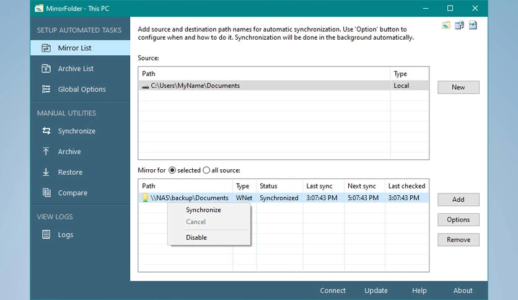Choose Synchronize from the context menu

pyautogui.click(x=209, y=210)
